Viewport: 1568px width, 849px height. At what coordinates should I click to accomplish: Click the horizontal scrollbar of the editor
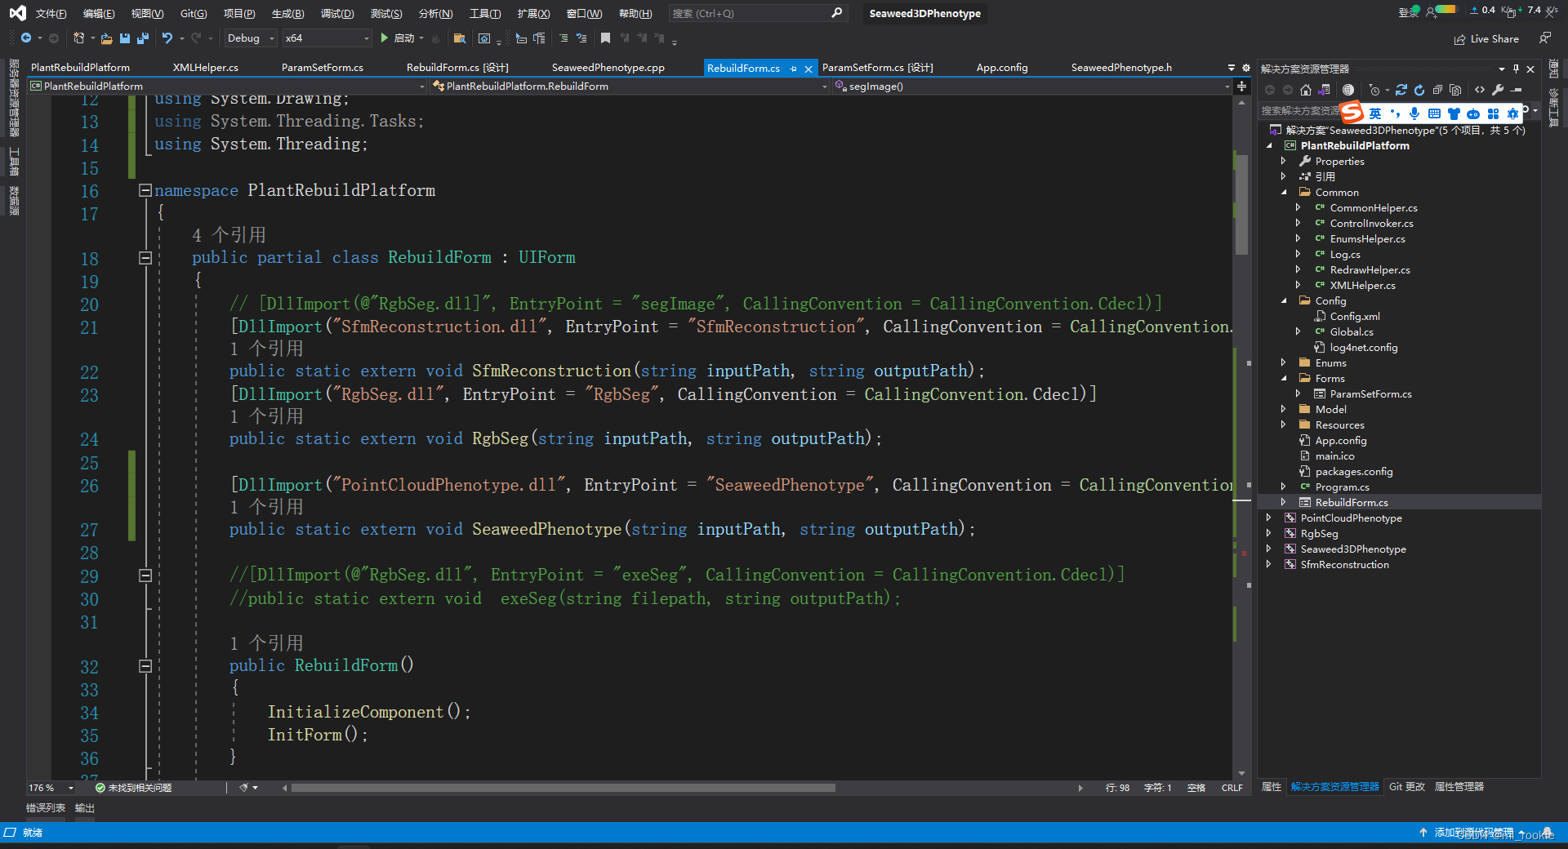point(563,788)
